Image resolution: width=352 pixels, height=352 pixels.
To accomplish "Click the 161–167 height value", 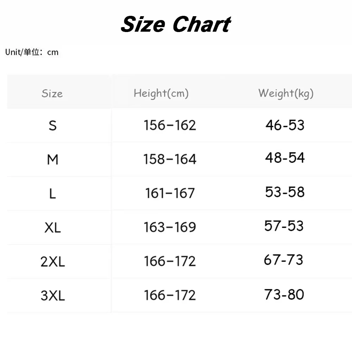I will tap(170, 193).
